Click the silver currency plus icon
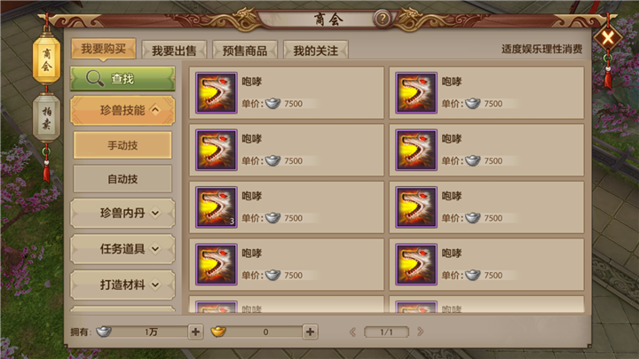Screen dimensions: 639x359 [195, 332]
